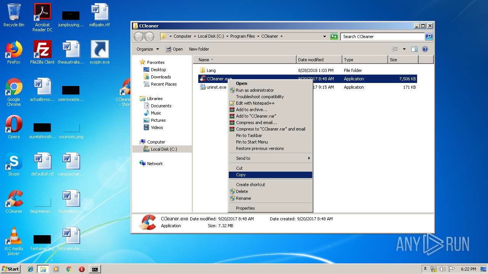488x274 pixels.
Task: Click the address bar refresh button
Action: [334, 37]
